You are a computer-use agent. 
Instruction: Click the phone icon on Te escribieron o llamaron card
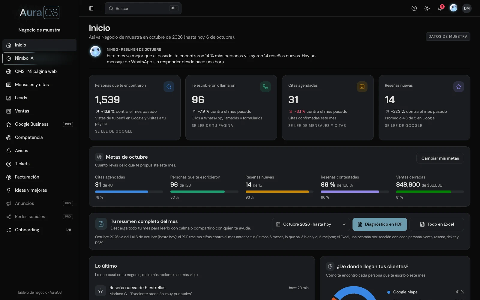pyautogui.click(x=265, y=87)
